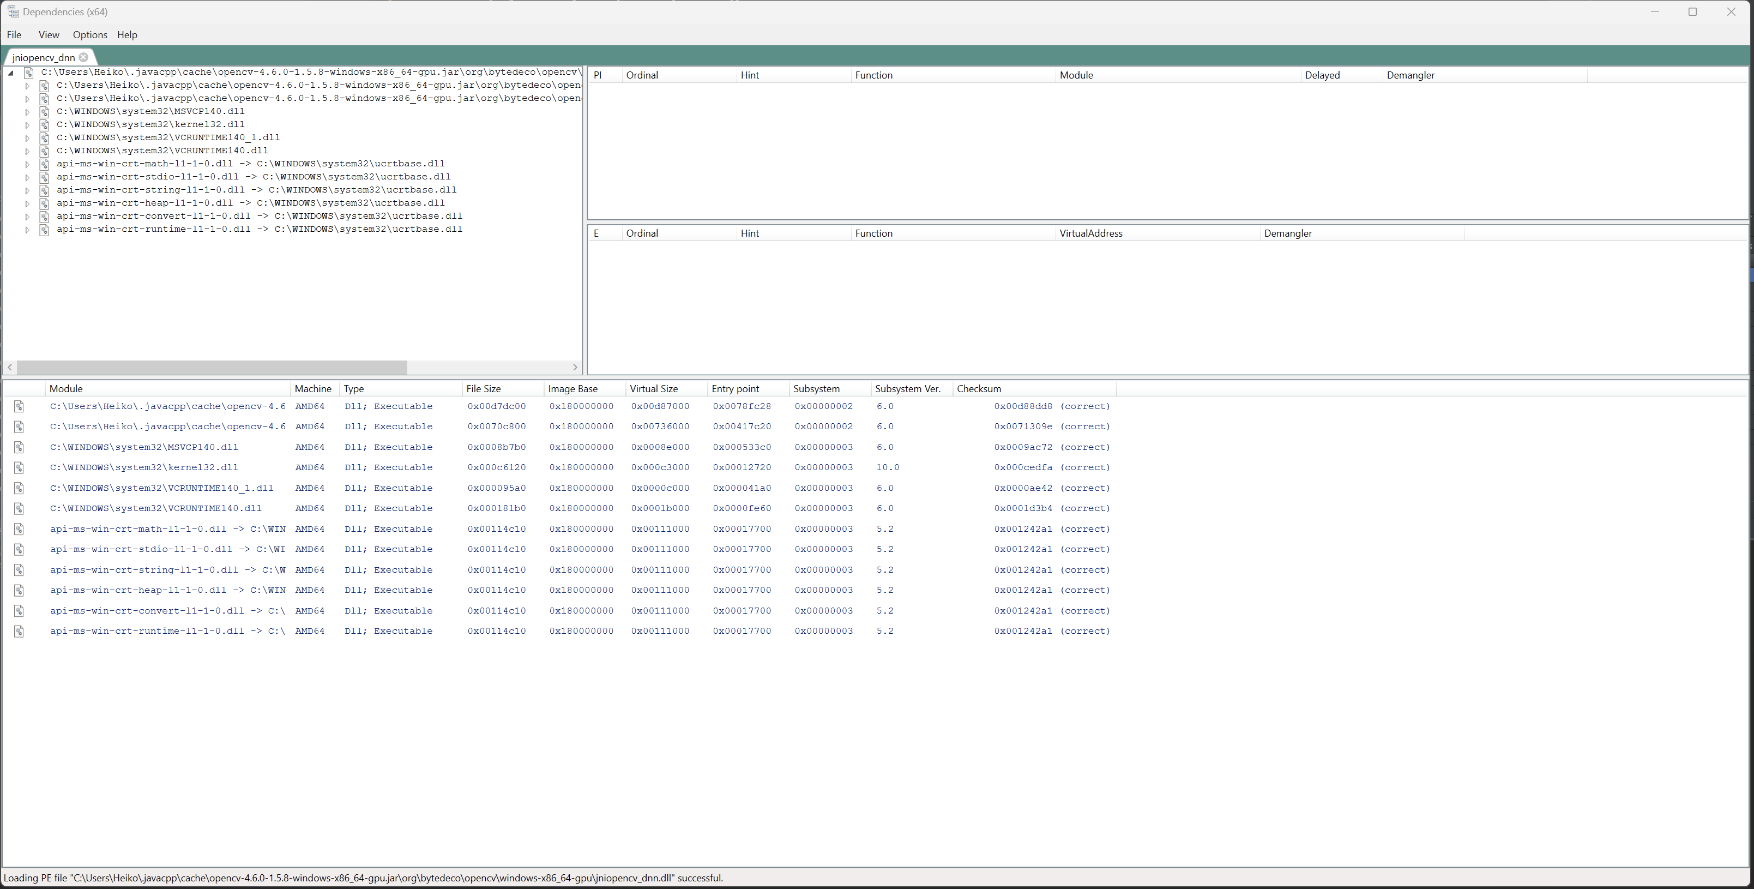This screenshot has width=1754, height=889.
Task: Click the icon beside VCRUNTIME140_1.dll in the tree
Action: (44, 137)
